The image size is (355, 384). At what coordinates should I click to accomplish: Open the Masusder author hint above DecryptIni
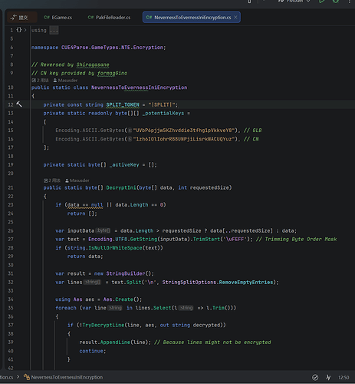(77, 180)
